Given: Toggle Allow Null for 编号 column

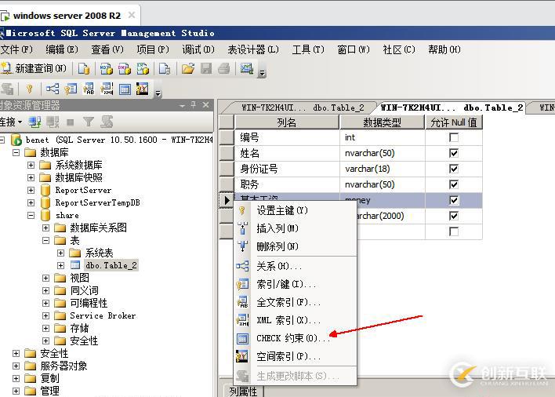Looking at the screenshot, I should point(453,137).
